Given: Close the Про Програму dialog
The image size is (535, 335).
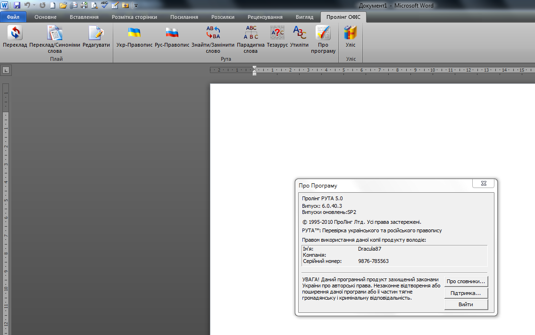Looking at the screenshot, I should tap(484, 183).
